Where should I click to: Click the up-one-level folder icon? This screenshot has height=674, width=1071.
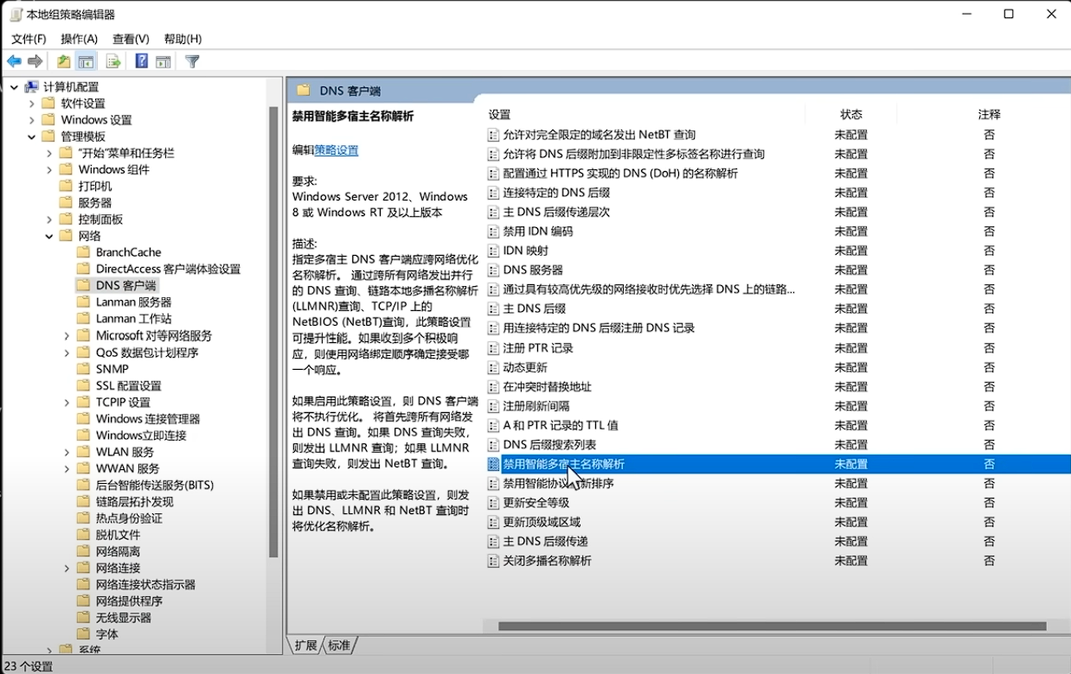pyautogui.click(x=63, y=60)
